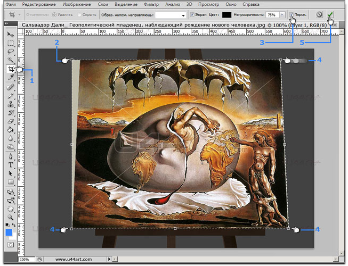Select the Zoom tool
Viewport: 348px width, 266px height.
click(x=11, y=217)
